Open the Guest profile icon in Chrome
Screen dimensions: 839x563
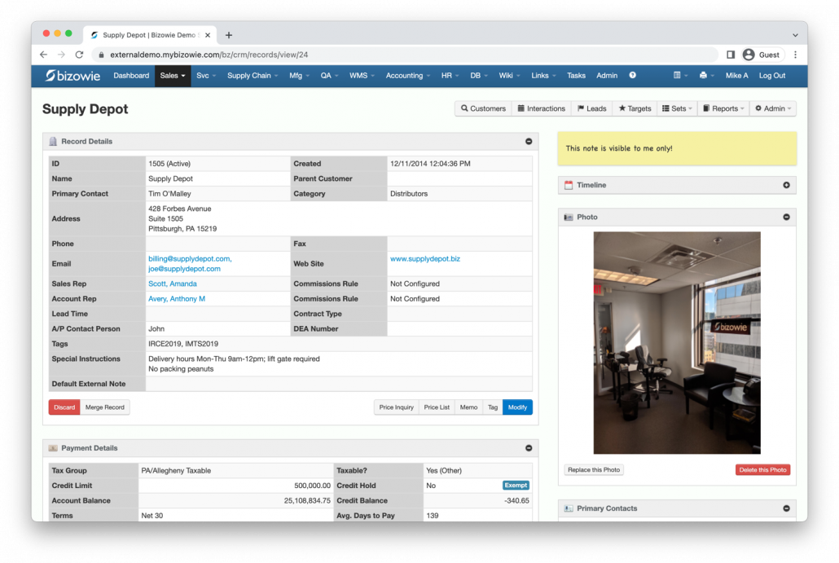pos(749,55)
